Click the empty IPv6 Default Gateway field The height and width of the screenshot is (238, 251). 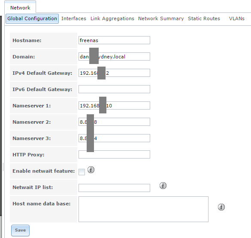pyautogui.click(x=114, y=89)
